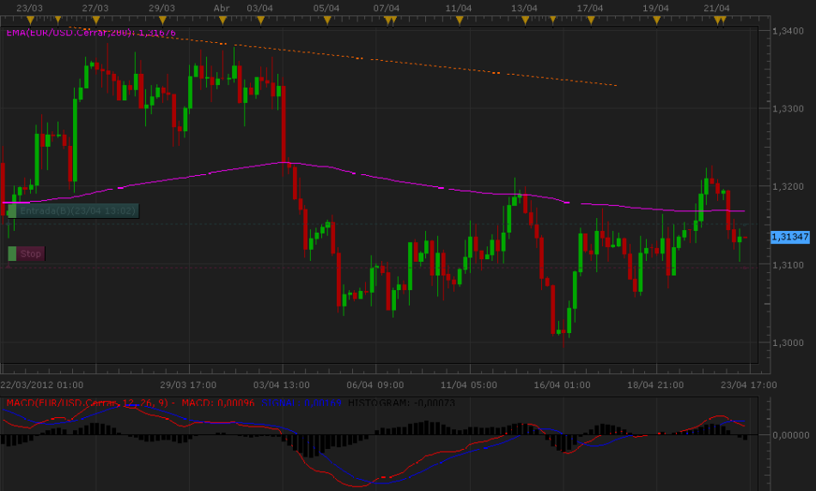Select the event marker below 11/04
816x491 pixels.
click(x=460, y=19)
